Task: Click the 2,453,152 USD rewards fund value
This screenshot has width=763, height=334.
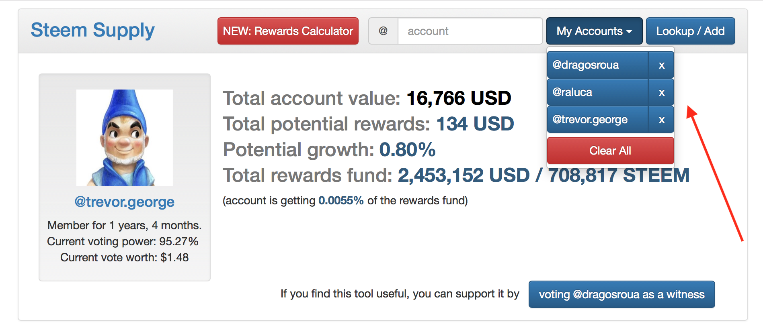Action: coord(464,175)
